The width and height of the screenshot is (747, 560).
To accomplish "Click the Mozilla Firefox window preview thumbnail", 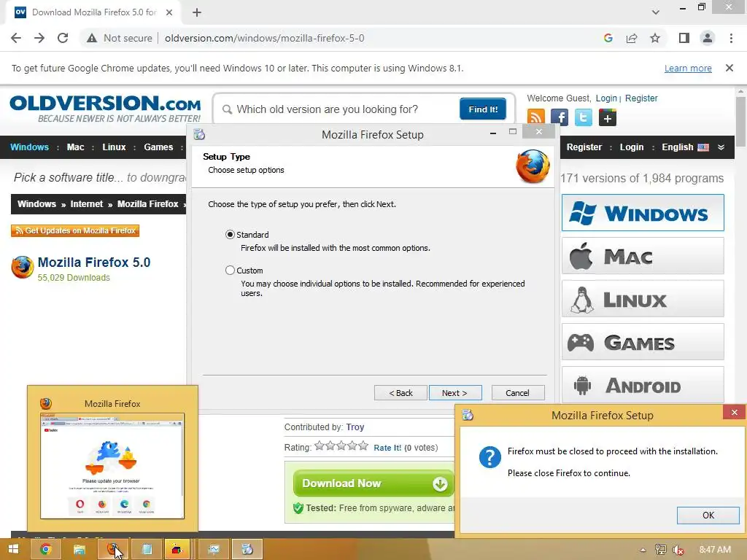I will coord(112,466).
